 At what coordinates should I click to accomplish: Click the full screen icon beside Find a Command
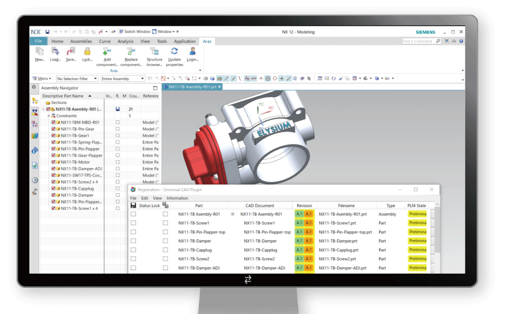pyautogui.click(x=447, y=41)
